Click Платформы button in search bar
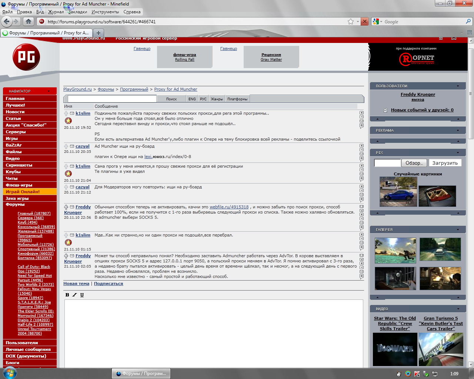The height and width of the screenshot is (379, 474). tap(237, 99)
